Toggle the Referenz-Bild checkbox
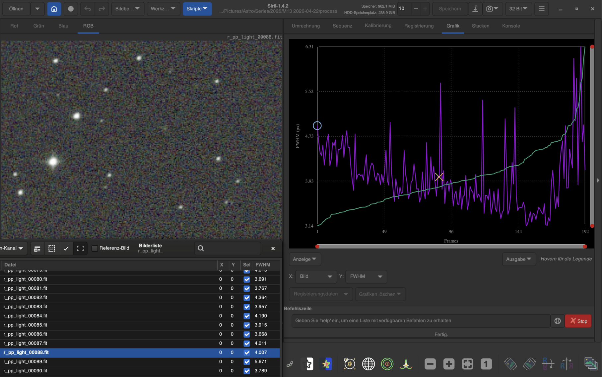This screenshot has height=377, width=602. pos(95,248)
